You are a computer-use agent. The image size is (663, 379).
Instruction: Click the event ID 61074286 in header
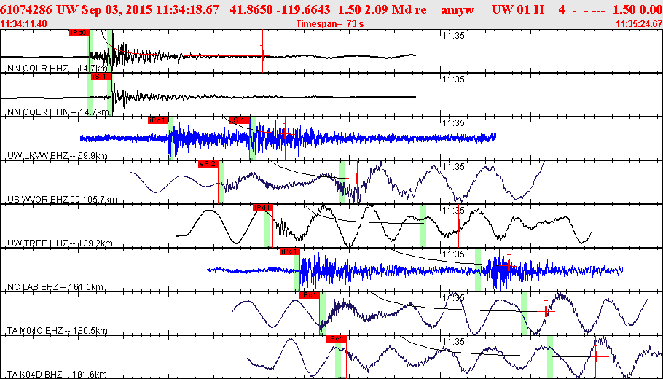[x=20, y=9]
